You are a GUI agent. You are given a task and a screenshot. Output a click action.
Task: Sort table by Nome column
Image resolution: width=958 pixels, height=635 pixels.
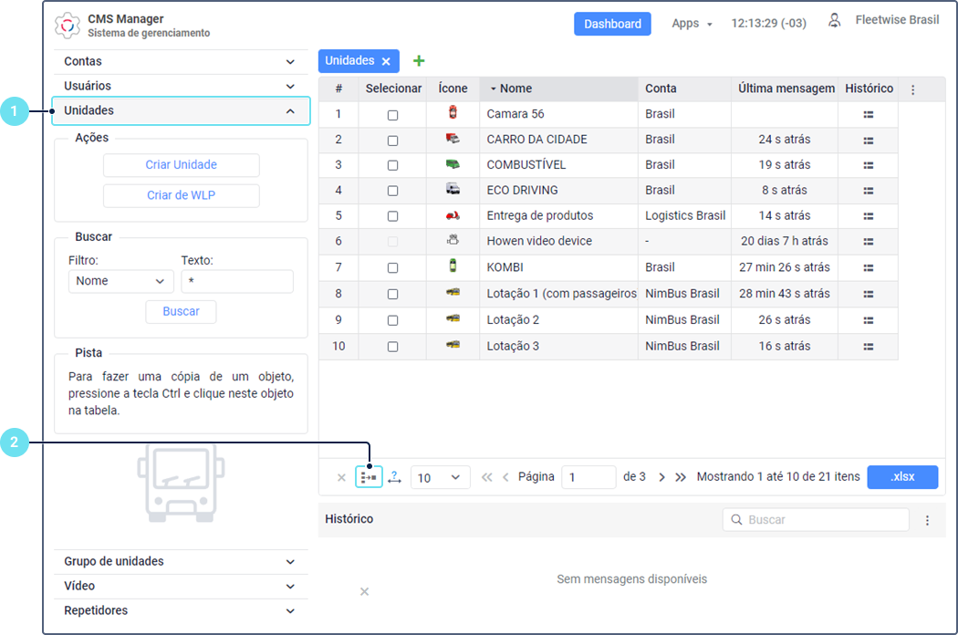[x=558, y=88]
